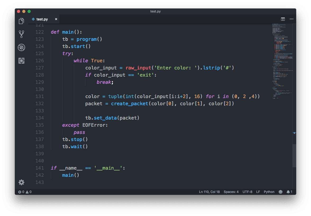The width and height of the screenshot is (311, 216).
Task: Open notifications bell in status bar
Action: (289, 192)
